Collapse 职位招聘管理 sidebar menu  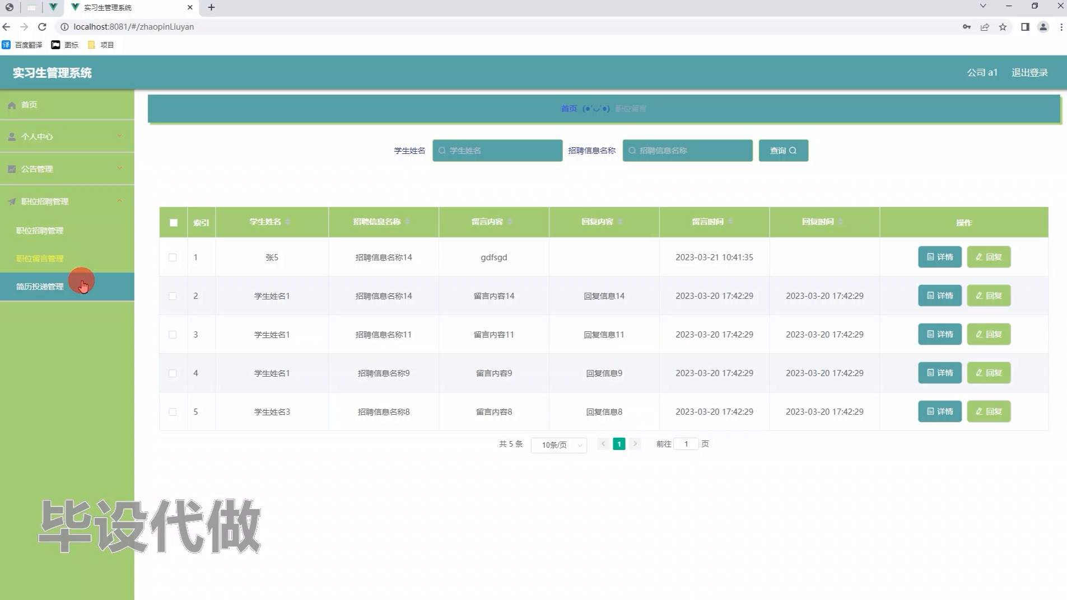coord(67,201)
